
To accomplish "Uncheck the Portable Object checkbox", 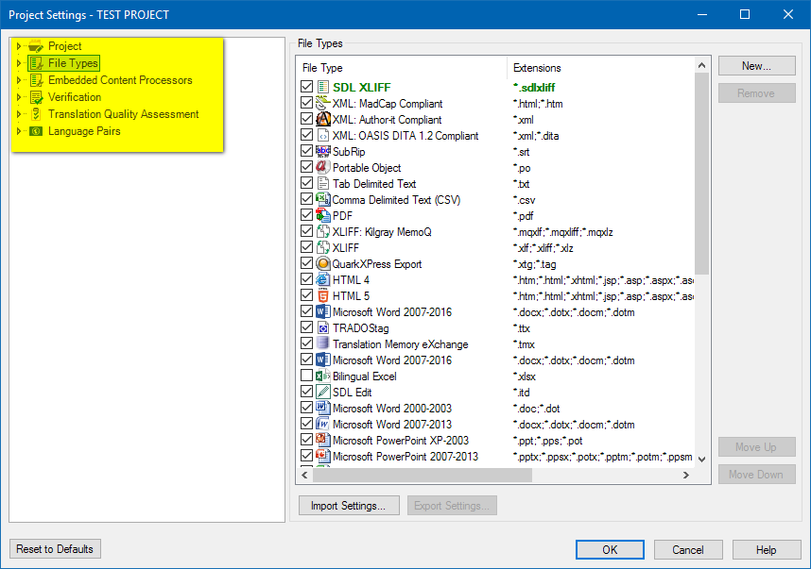I will tap(306, 167).
